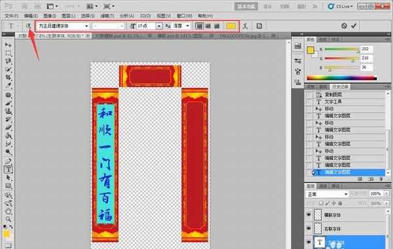Select the Zoom tool in toolbox

[9, 219]
